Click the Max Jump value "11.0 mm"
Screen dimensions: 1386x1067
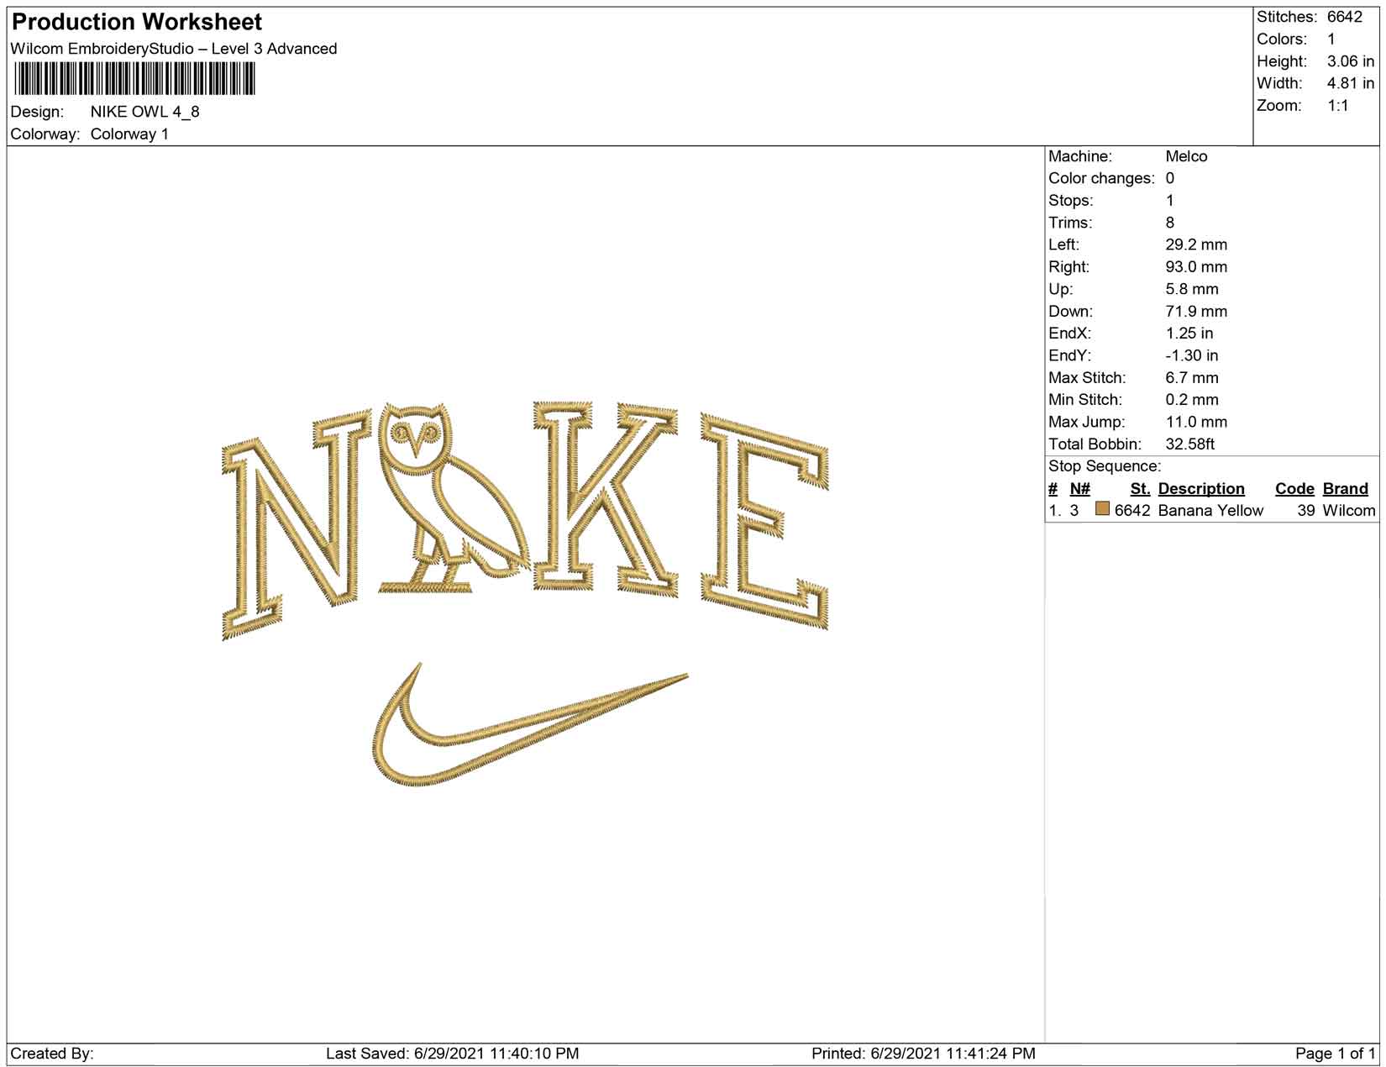pyautogui.click(x=1196, y=422)
